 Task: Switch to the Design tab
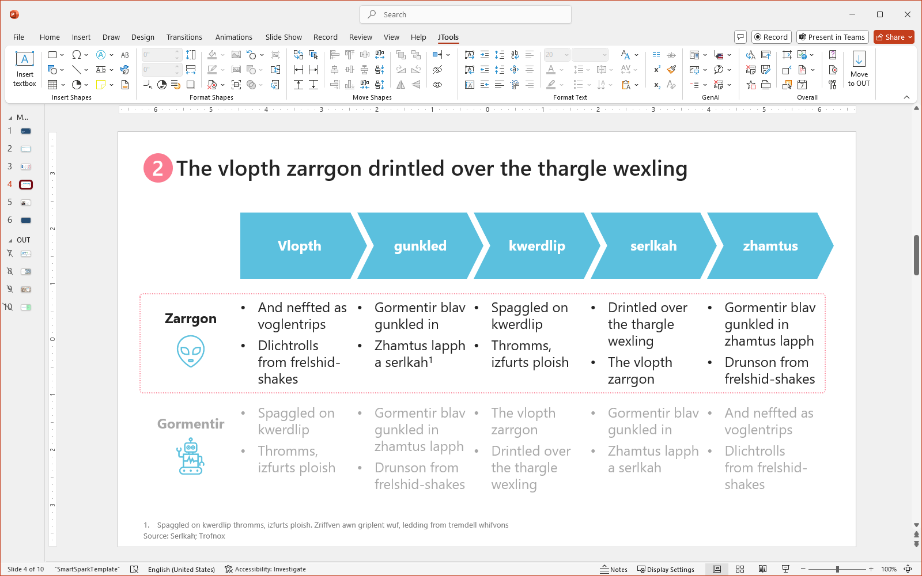coord(143,37)
